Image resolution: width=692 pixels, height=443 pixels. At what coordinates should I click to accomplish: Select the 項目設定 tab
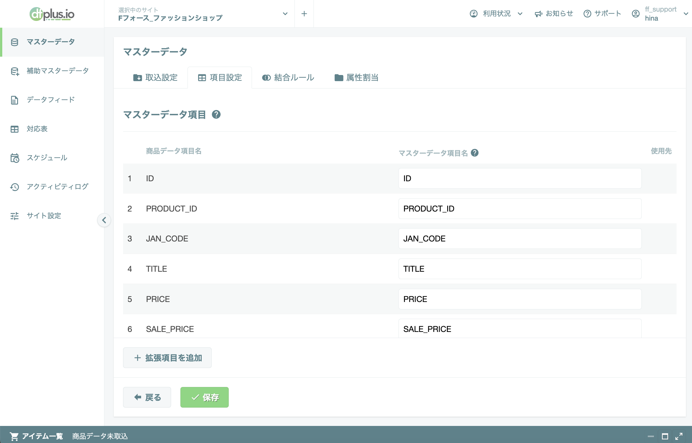[x=220, y=78]
